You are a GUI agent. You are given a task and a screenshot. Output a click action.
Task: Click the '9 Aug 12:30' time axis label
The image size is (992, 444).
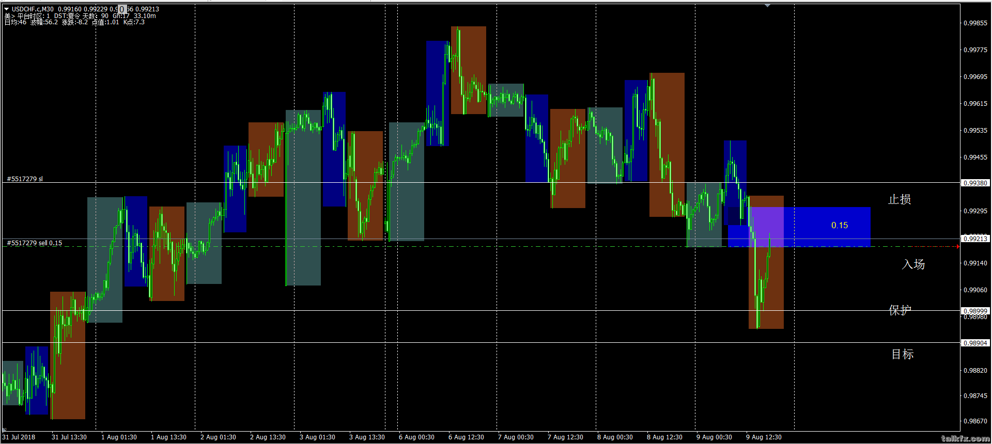pos(764,437)
